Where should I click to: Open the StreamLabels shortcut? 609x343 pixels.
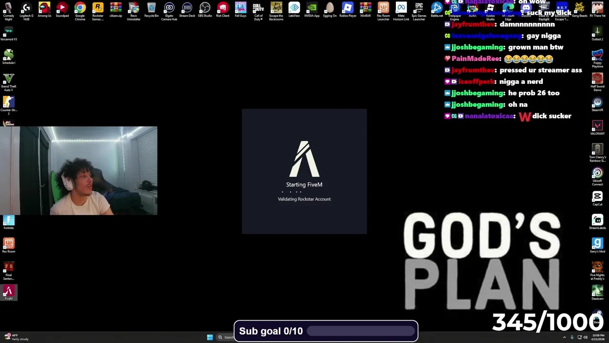pyautogui.click(x=597, y=222)
